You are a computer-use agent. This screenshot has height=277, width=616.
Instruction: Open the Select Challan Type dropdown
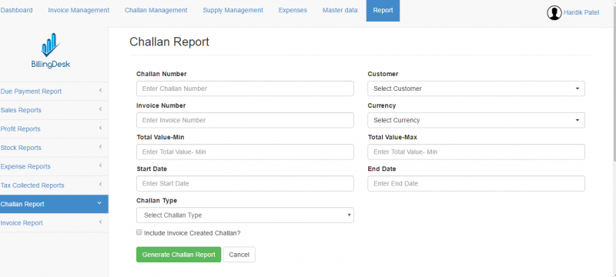pyautogui.click(x=245, y=215)
